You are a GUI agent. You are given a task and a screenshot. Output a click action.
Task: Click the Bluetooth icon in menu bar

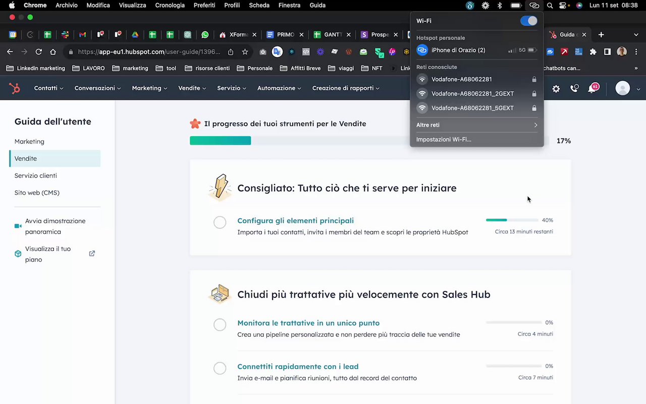(x=500, y=6)
